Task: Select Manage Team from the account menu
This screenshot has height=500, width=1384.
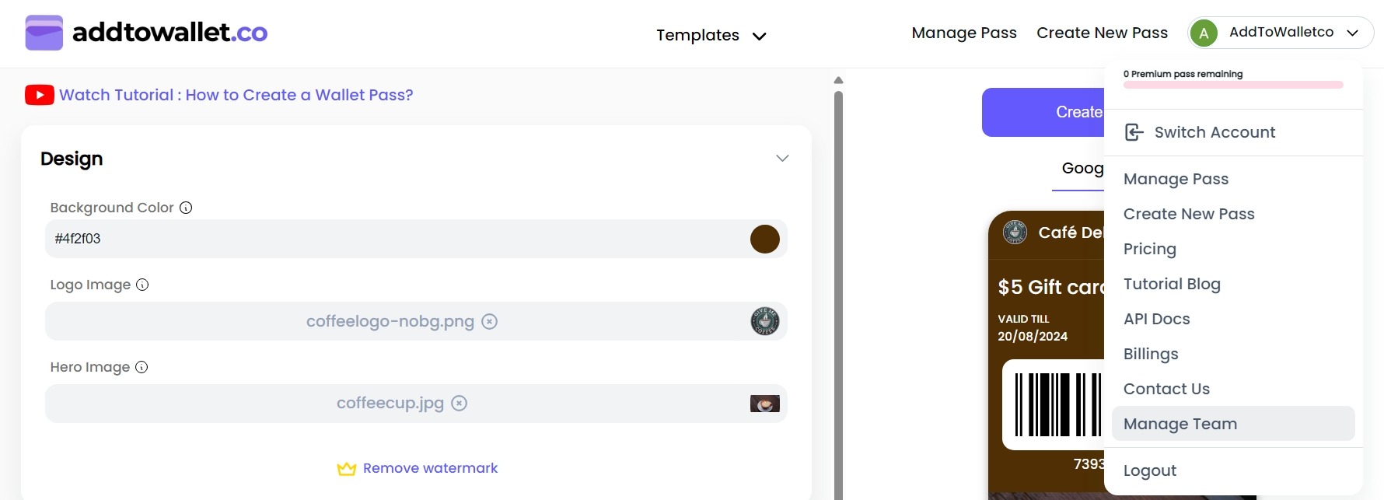Action: (x=1180, y=424)
